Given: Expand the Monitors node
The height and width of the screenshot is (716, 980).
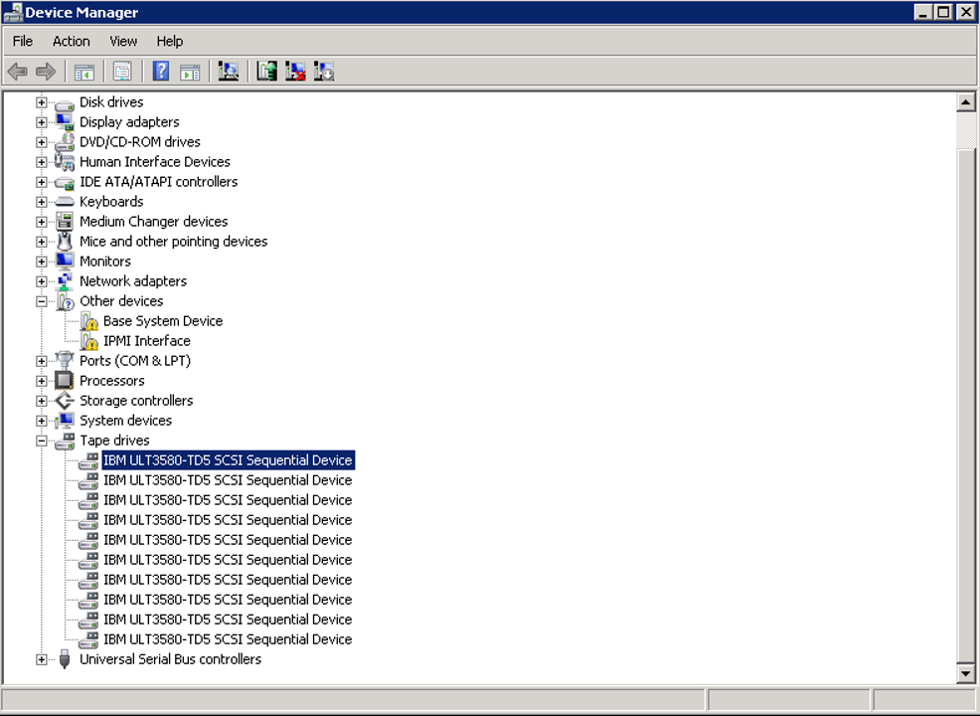Looking at the screenshot, I should click(42, 262).
